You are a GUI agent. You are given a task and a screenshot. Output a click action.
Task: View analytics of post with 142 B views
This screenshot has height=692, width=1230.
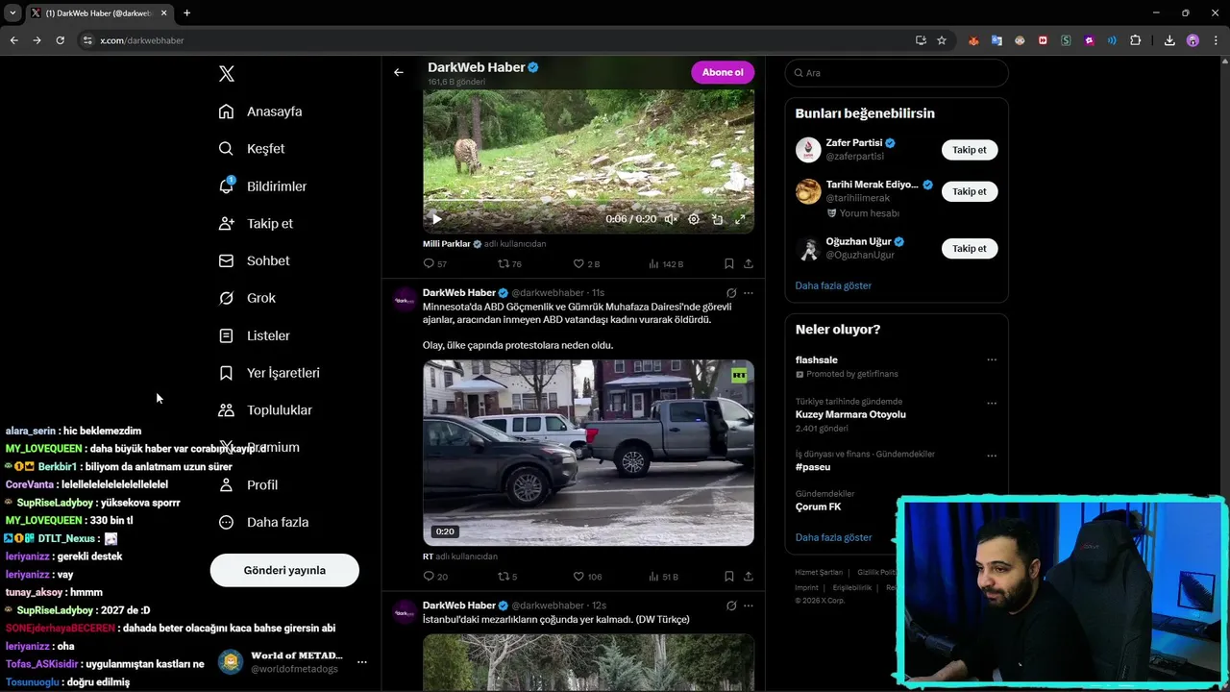(666, 263)
